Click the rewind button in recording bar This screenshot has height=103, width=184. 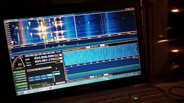click(43, 68)
